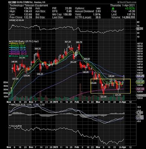Click the 150.60 price label
146x149 pixels.
click(87, 59)
